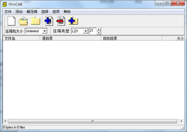
Task: Click the horizontal scrollbar left arrow
Action: point(5,121)
